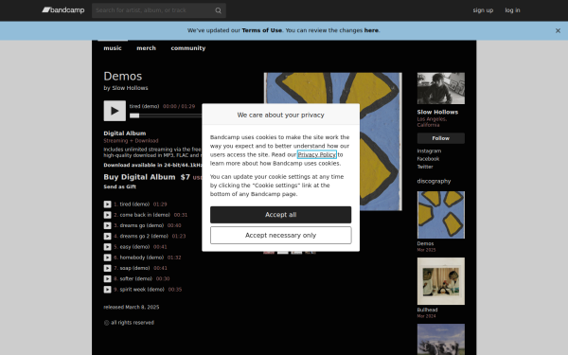Screen dimensions: 568x355
Task: Play track 4 dreams go 2 (demo)
Action: (108, 236)
